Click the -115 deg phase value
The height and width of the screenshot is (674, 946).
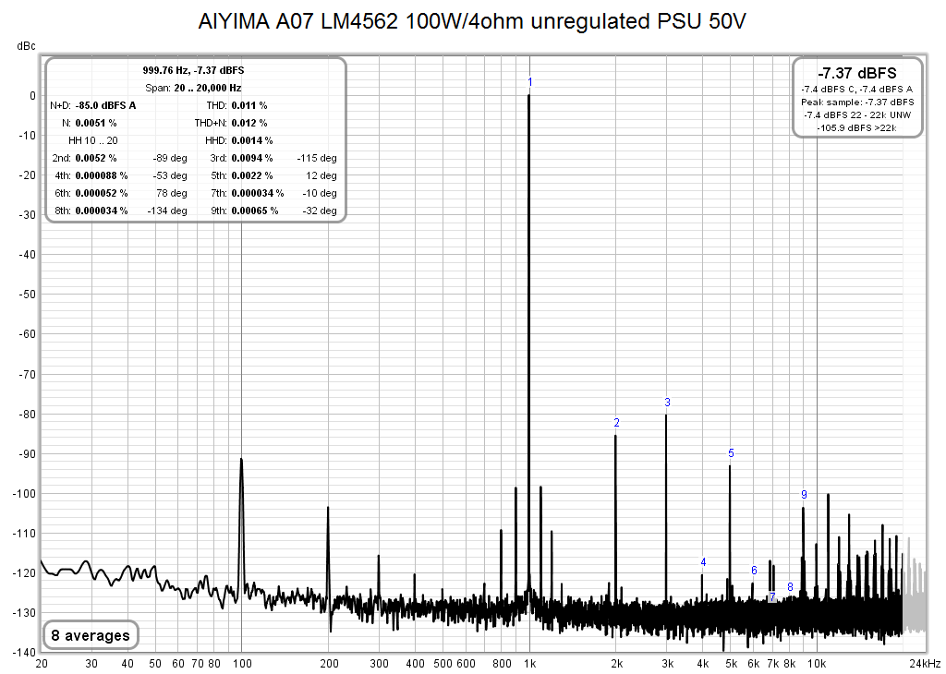[x=317, y=158]
